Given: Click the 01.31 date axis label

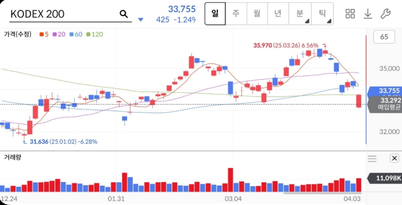Looking at the screenshot, I should click(115, 199).
